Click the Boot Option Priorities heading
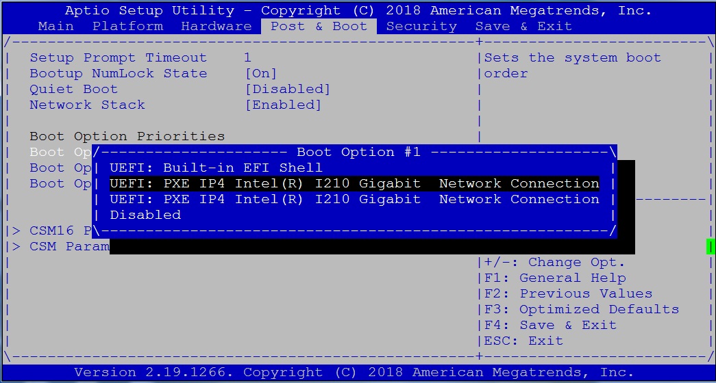 tap(127, 136)
